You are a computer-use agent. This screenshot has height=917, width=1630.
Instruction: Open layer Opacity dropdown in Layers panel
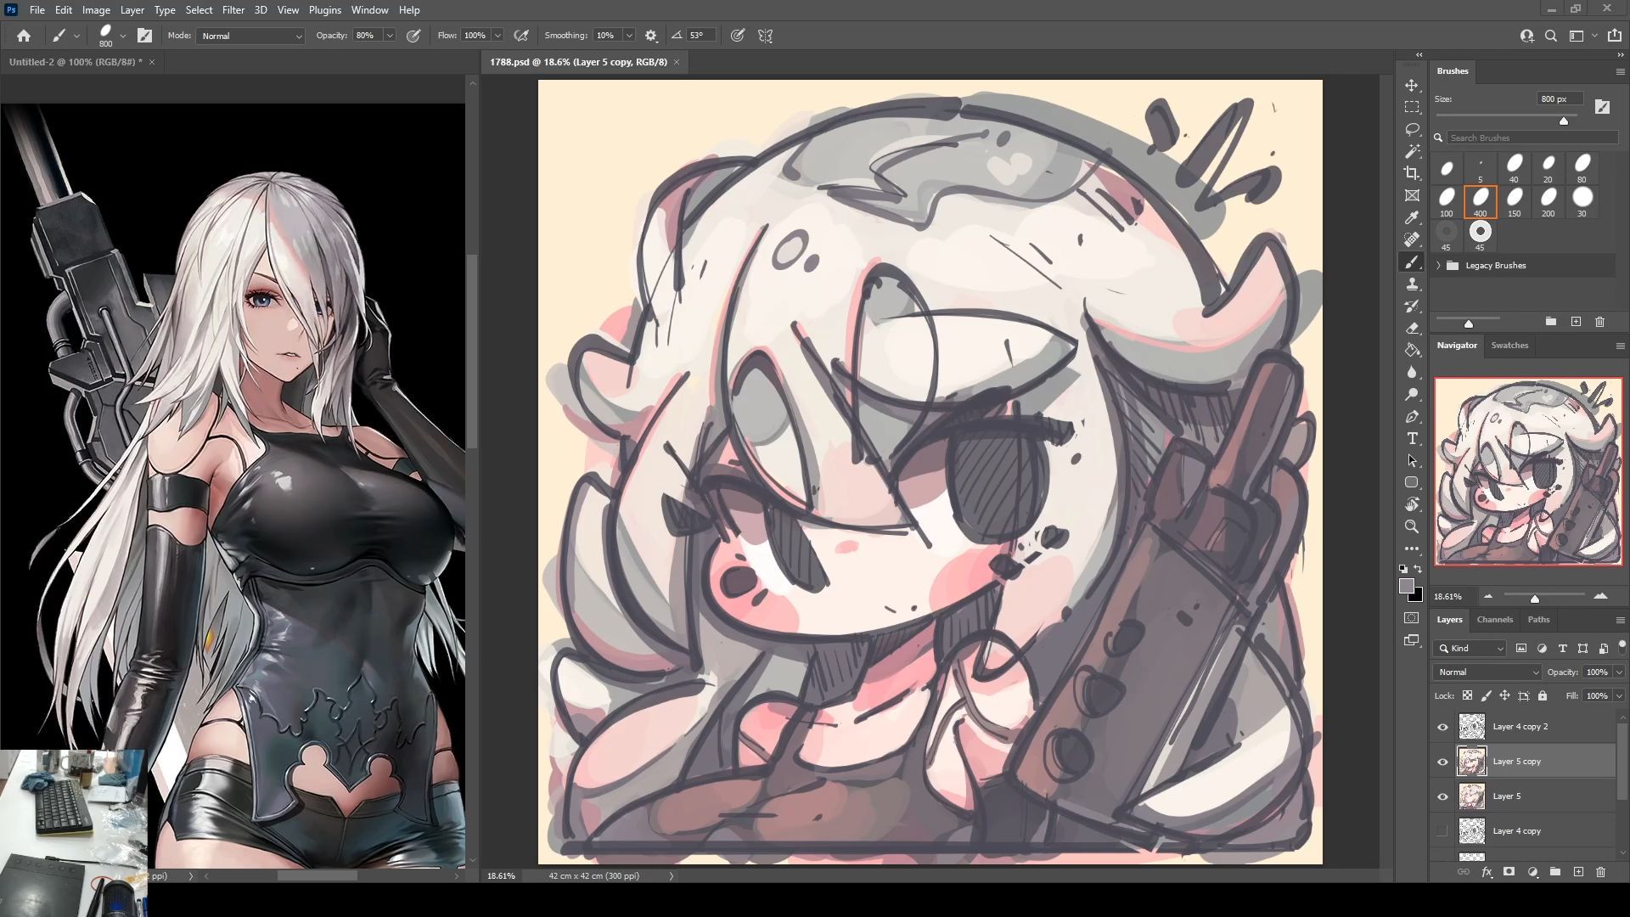click(1619, 672)
